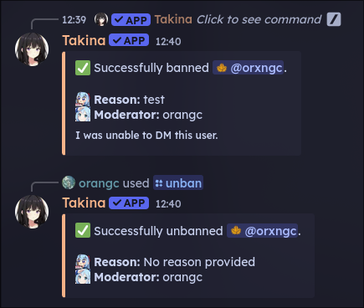The height and width of the screenshot is (308, 364).
Task: Click Takina's avatar in the unban message
Action: 32,212
